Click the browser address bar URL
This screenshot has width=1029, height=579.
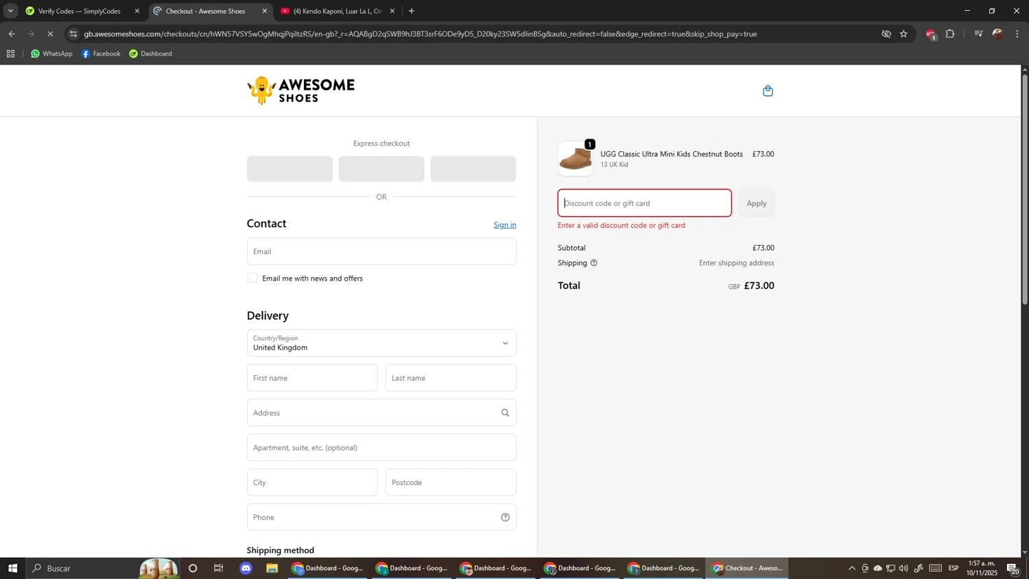(421, 34)
